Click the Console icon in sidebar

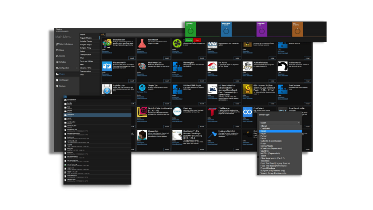tap(57, 56)
